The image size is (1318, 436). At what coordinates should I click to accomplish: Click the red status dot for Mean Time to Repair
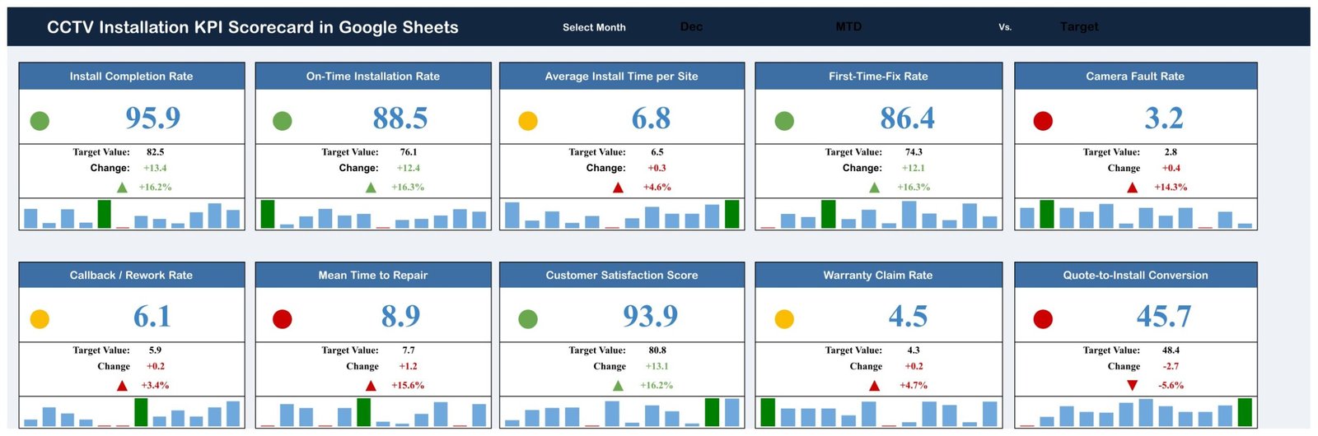click(x=283, y=319)
